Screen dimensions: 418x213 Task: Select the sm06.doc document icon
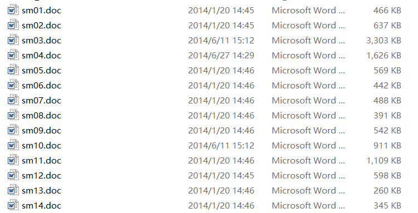(x=13, y=85)
